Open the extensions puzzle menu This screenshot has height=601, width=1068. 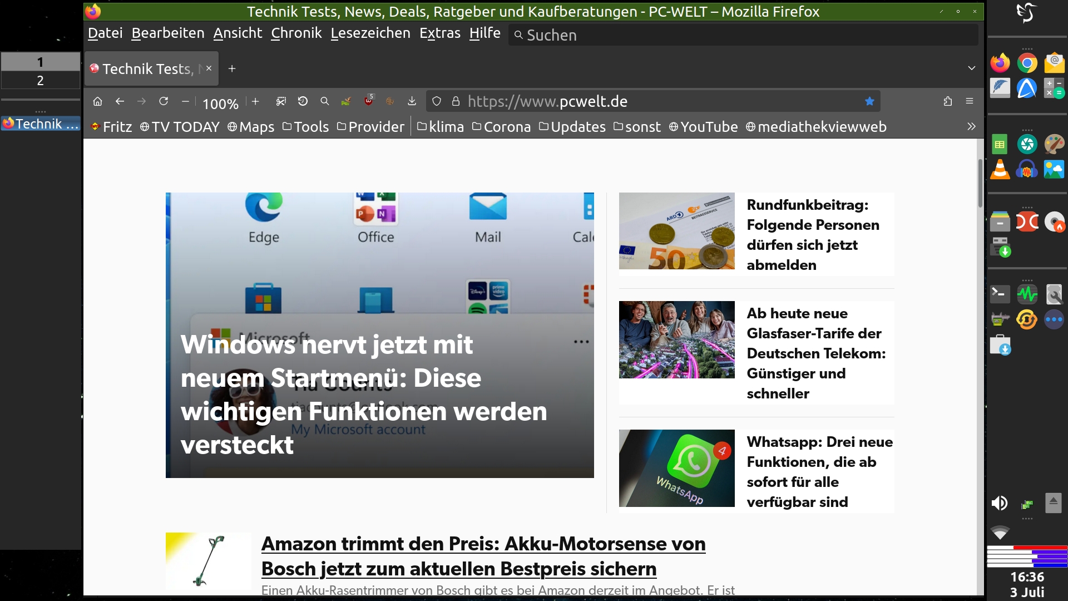click(x=948, y=101)
